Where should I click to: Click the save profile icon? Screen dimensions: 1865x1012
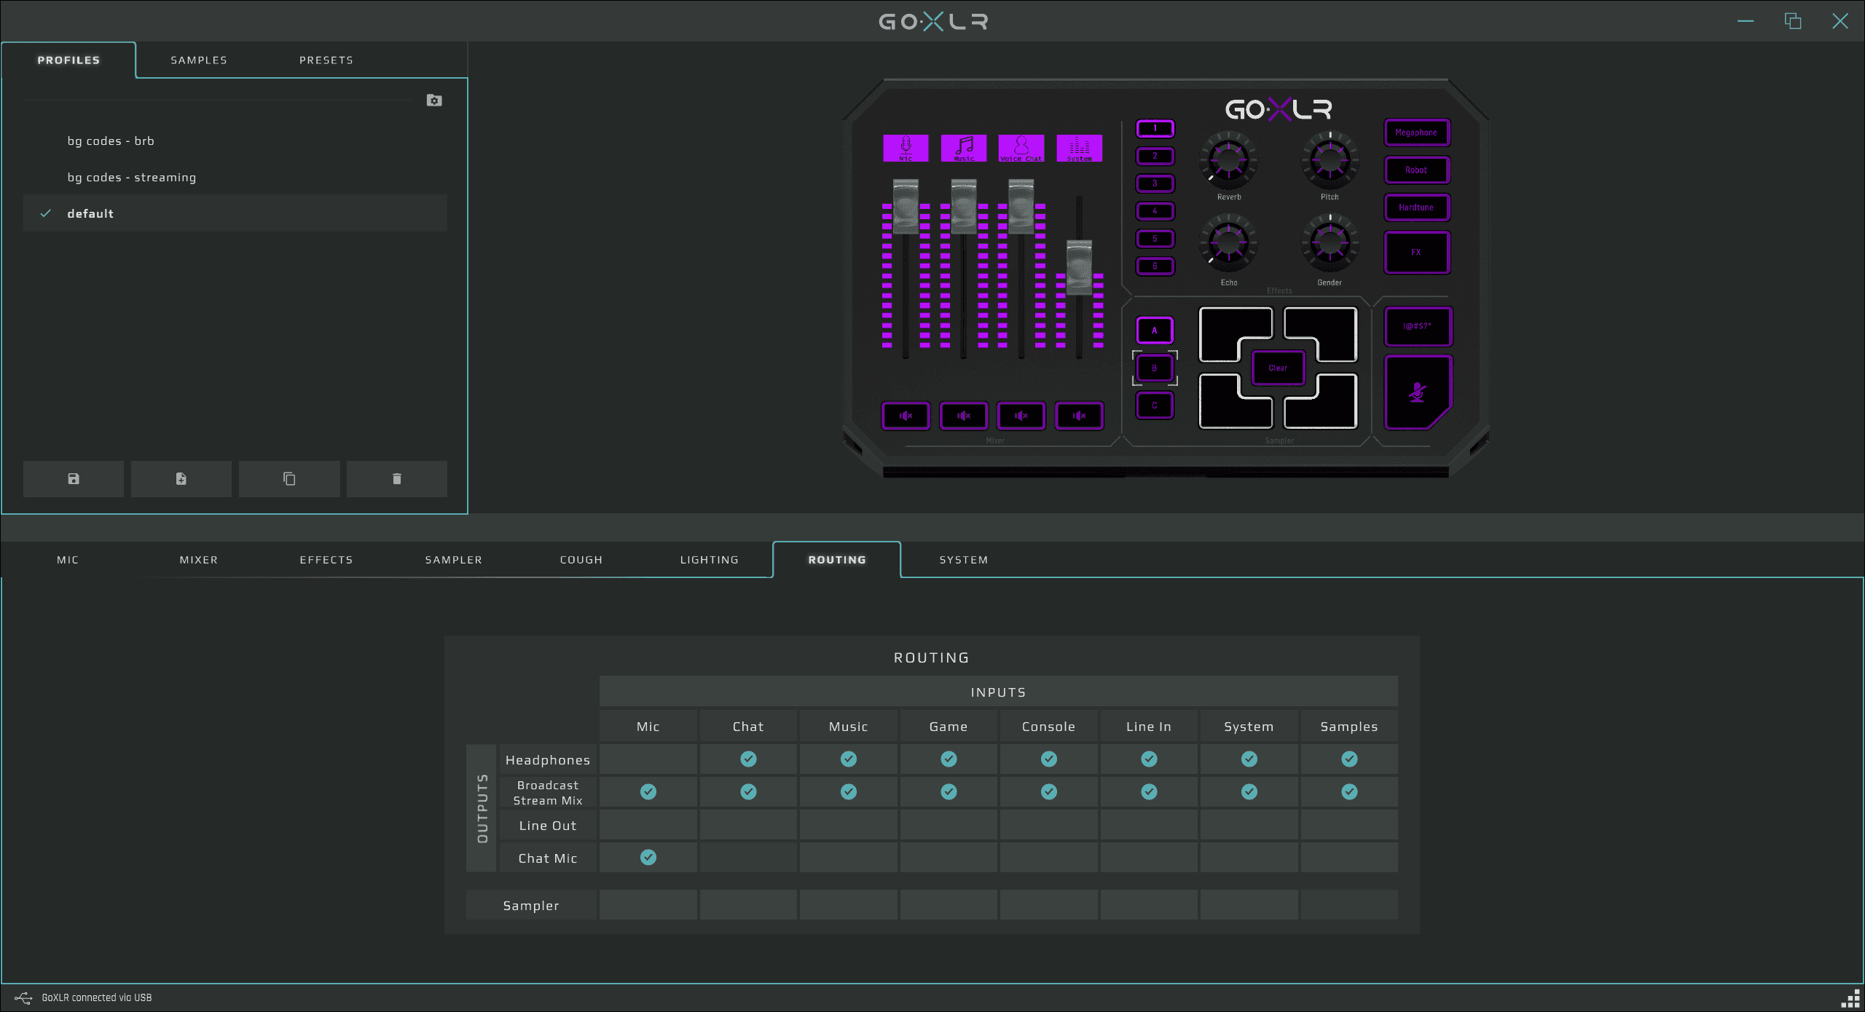pos(73,478)
